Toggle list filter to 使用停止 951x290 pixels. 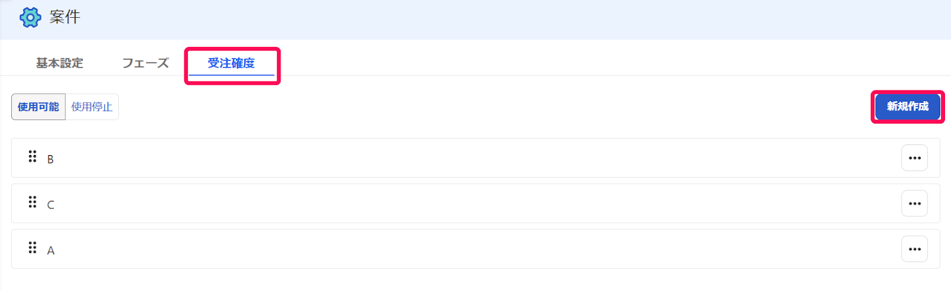92,107
